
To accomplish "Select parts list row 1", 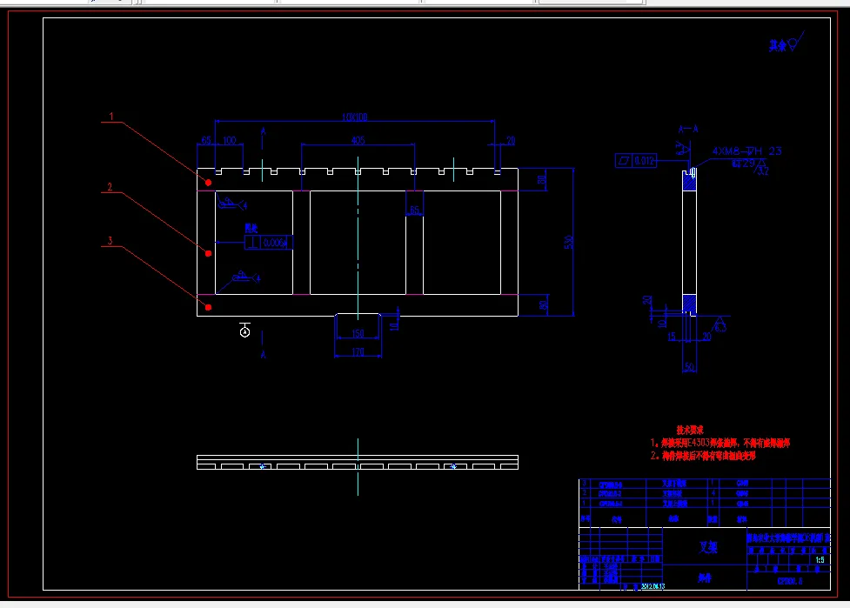I will tap(704, 504).
